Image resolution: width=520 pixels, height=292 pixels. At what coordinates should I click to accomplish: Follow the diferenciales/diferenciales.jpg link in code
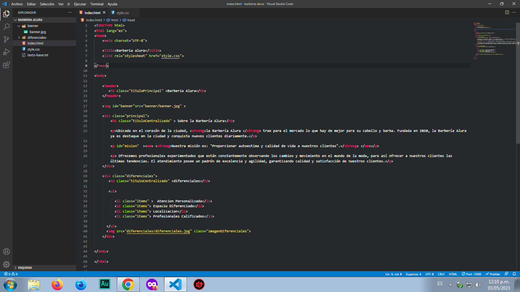click(158, 231)
